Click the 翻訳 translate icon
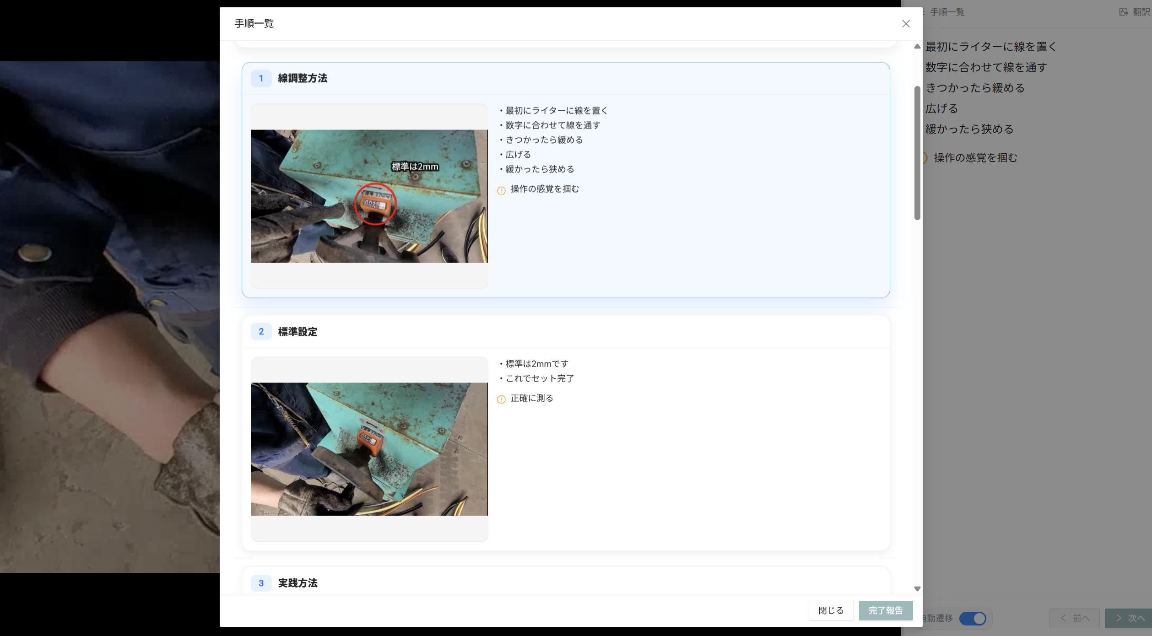The width and height of the screenshot is (1152, 636). 1124,12
